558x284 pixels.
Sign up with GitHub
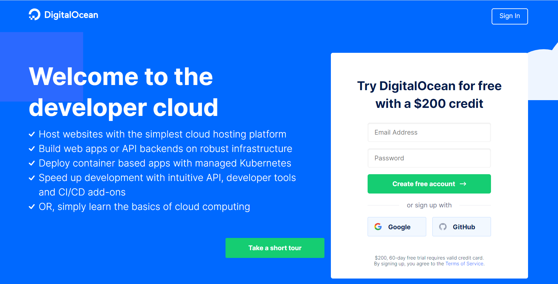coord(462,227)
